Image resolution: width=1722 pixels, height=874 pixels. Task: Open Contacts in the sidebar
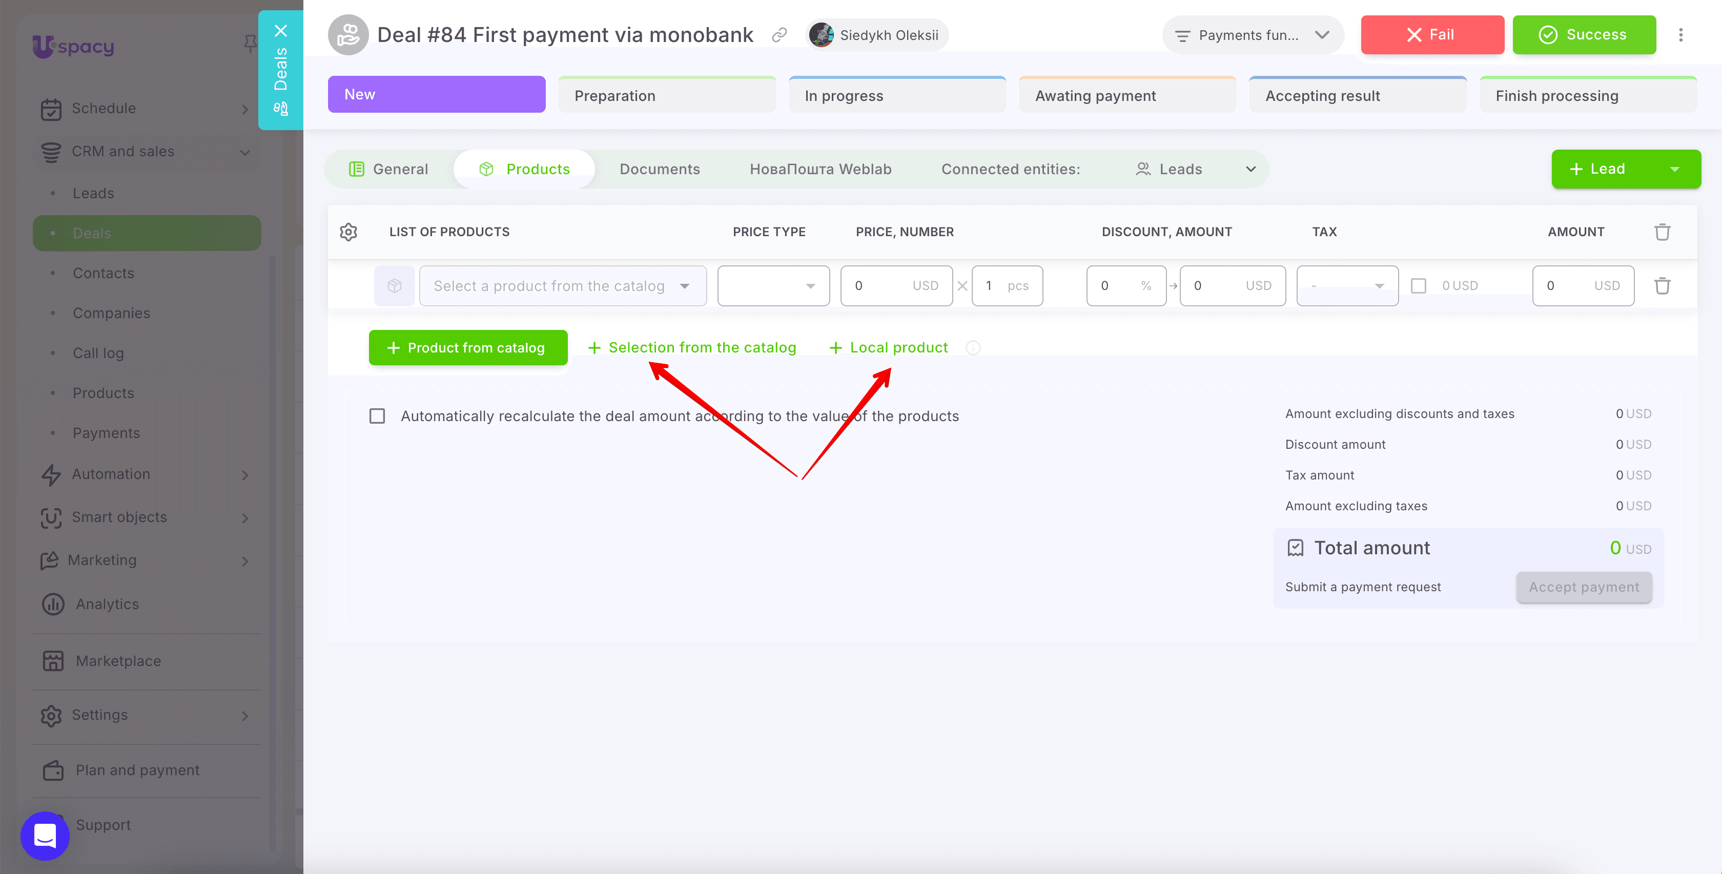[104, 273]
